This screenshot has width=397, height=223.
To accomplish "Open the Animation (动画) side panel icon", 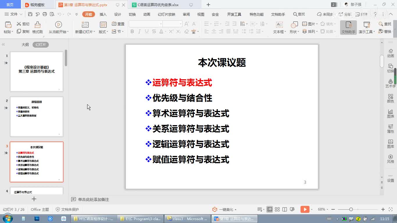I will 390,53.
